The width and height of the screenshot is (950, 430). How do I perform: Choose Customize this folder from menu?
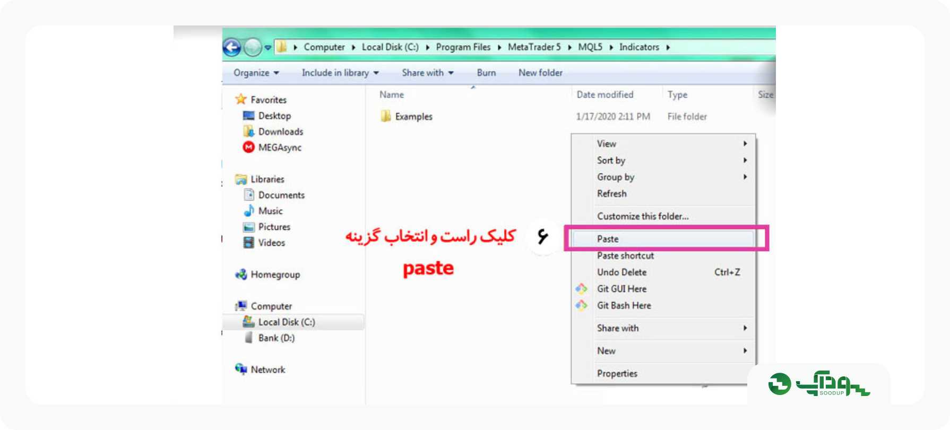click(x=663, y=217)
